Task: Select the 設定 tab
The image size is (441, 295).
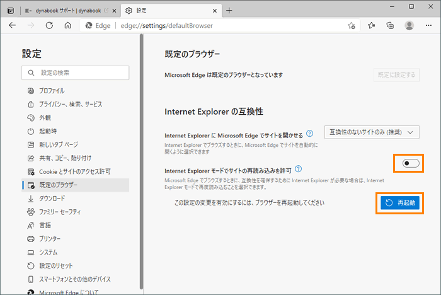Action: (171, 11)
